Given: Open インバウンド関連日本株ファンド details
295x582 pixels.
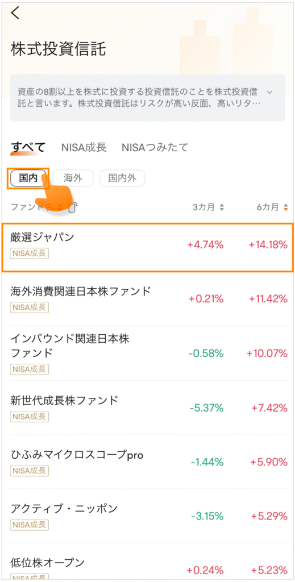Looking at the screenshot, I should [x=147, y=353].
